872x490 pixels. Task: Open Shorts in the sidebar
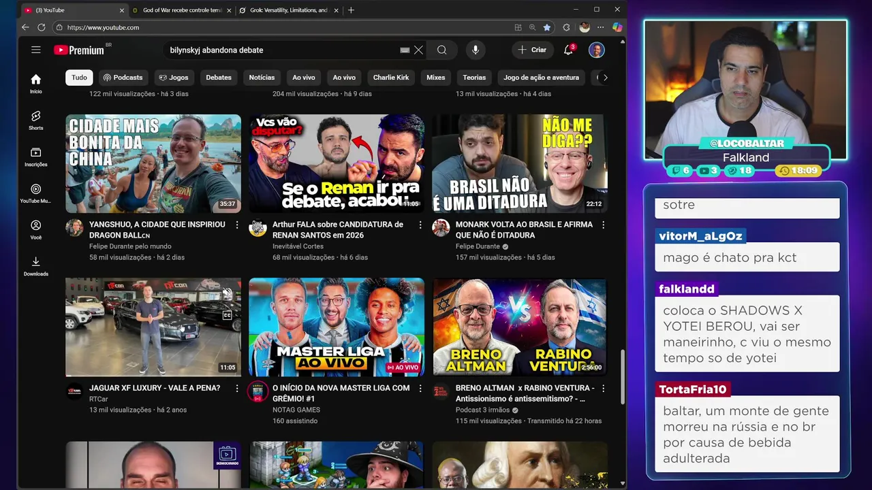click(x=36, y=120)
